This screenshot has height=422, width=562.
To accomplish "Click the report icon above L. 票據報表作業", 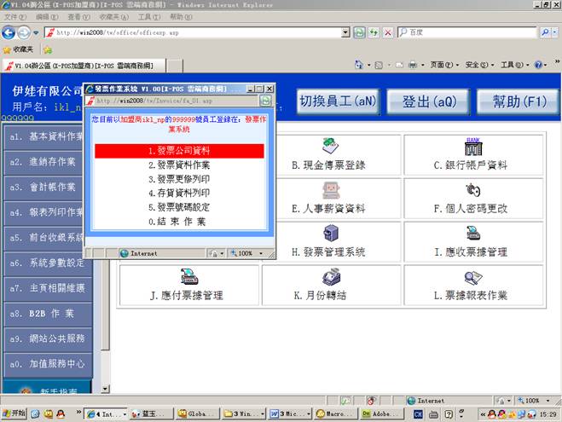I will tap(472, 276).
